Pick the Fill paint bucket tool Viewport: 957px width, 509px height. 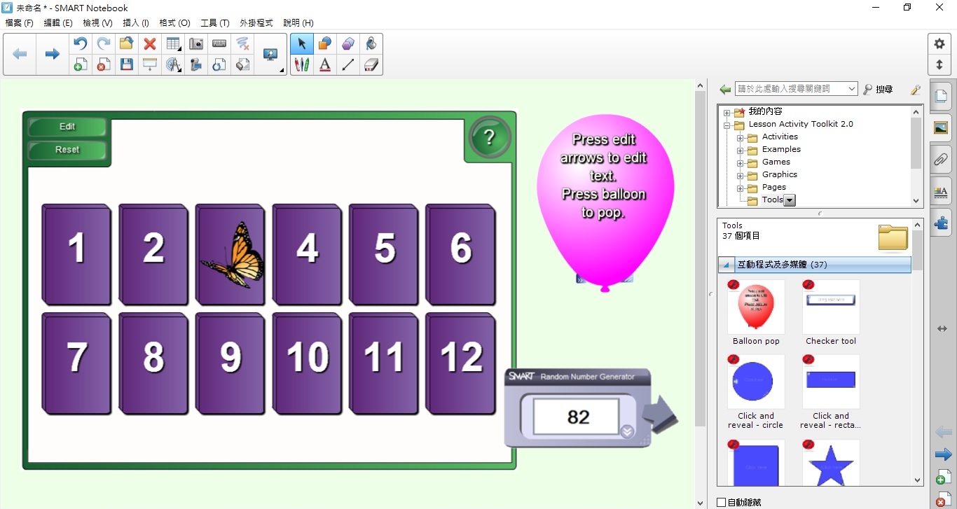(371, 43)
